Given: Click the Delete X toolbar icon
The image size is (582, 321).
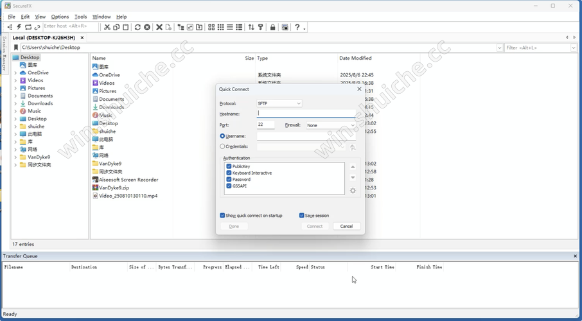Looking at the screenshot, I should point(159,27).
